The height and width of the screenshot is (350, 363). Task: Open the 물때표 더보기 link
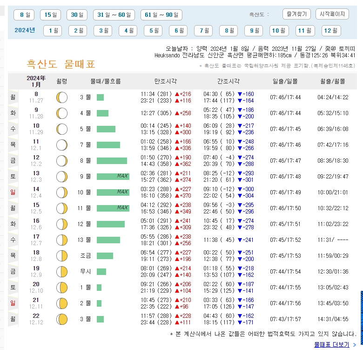[332, 345]
